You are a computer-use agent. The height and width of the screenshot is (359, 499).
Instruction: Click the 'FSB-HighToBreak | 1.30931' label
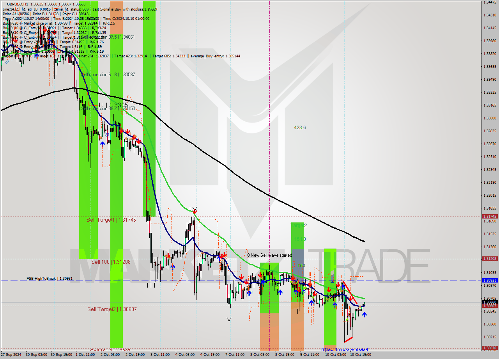click(x=50, y=279)
